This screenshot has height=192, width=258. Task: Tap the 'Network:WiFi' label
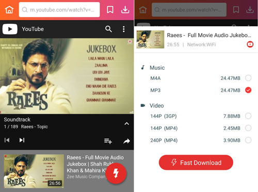coord(201,45)
